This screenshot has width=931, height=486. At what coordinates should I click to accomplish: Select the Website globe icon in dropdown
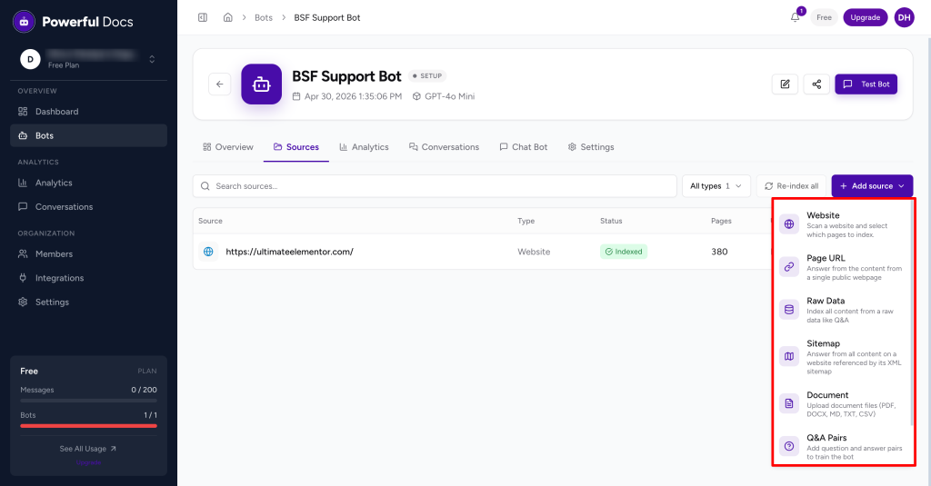tap(789, 224)
